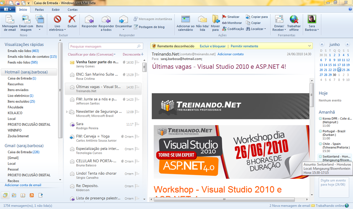Click the Adicionar contato link

pos(230,54)
